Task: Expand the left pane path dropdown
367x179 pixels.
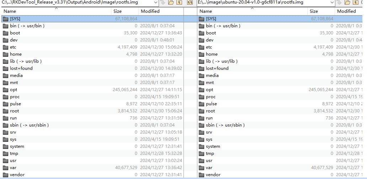Action: pyautogui.click(x=156, y=2)
